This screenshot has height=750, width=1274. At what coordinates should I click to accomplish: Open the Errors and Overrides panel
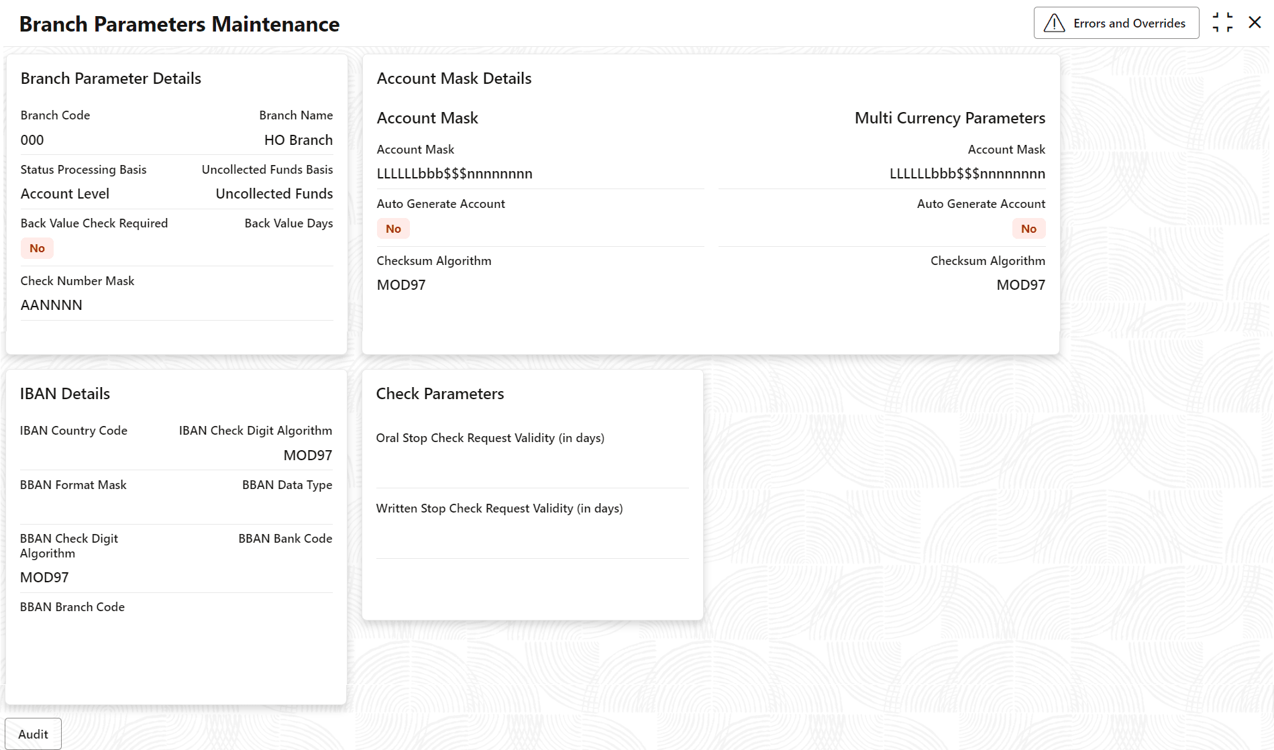tap(1116, 23)
